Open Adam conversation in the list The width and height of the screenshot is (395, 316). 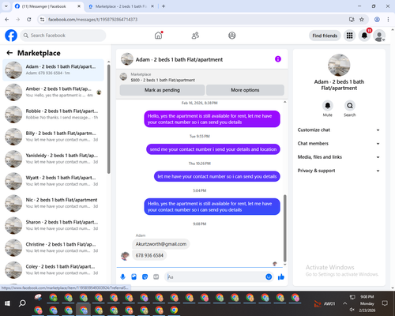click(x=53, y=70)
